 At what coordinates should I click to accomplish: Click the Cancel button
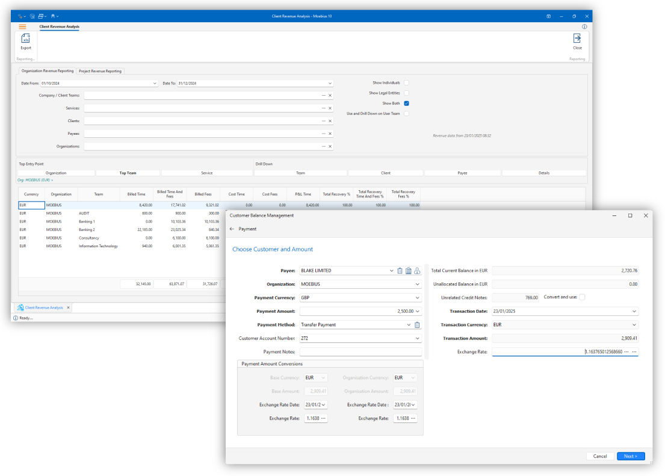pyautogui.click(x=599, y=456)
